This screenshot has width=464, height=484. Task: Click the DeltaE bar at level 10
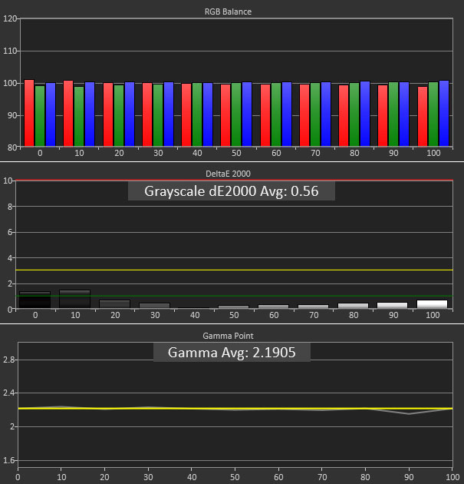pos(75,299)
